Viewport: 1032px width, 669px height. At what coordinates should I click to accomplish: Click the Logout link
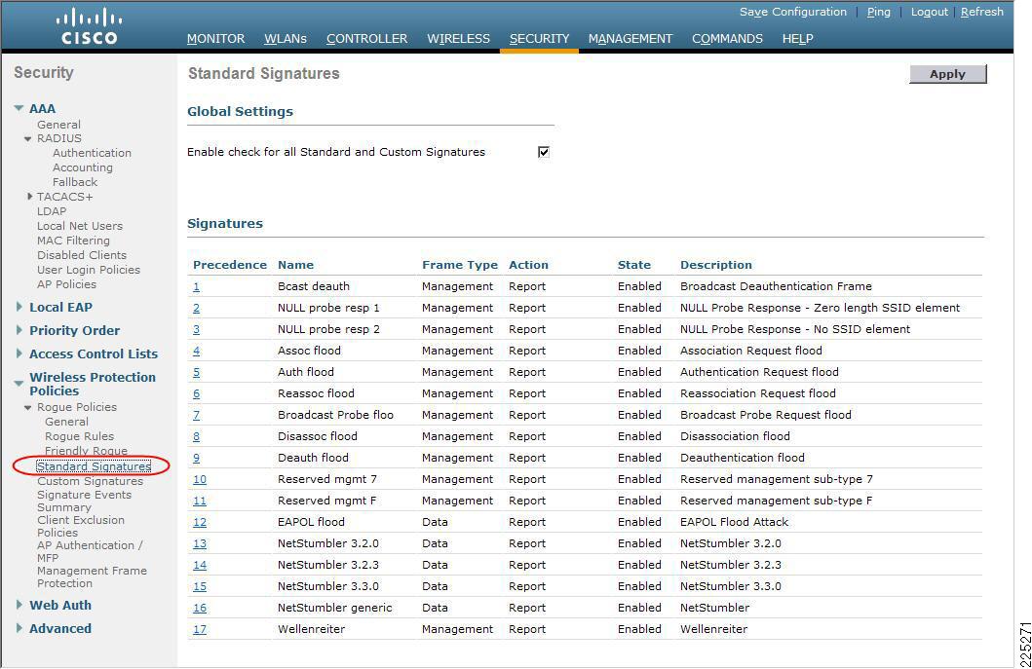pyautogui.click(x=930, y=12)
